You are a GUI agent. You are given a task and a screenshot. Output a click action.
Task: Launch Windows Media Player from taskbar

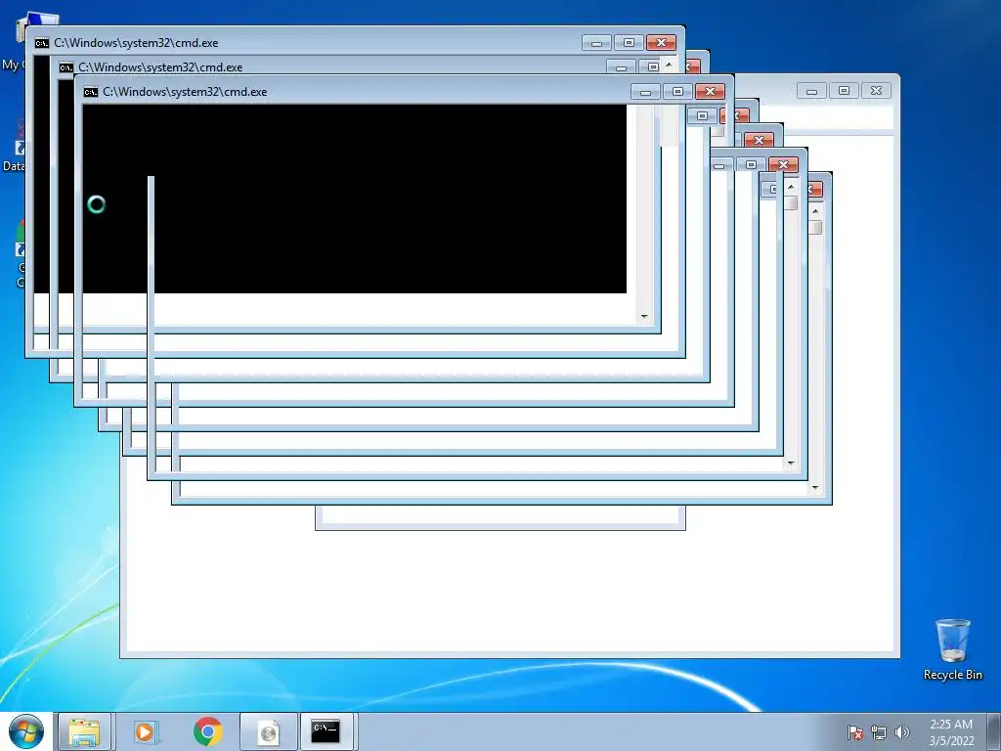coord(145,731)
